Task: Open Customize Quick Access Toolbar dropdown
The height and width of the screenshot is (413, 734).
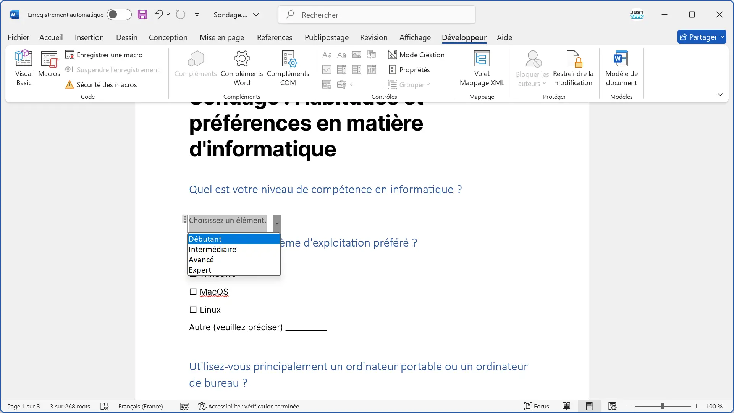Action: [197, 15]
